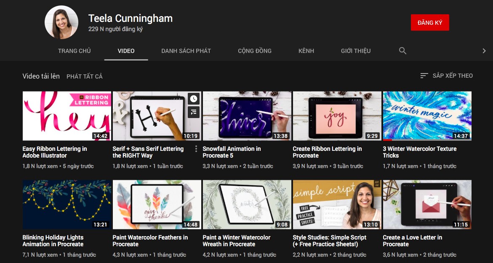Image resolution: width=493 pixels, height=263 pixels.
Task: Click the next-tabs chevron arrow
Action: tap(484, 51)
